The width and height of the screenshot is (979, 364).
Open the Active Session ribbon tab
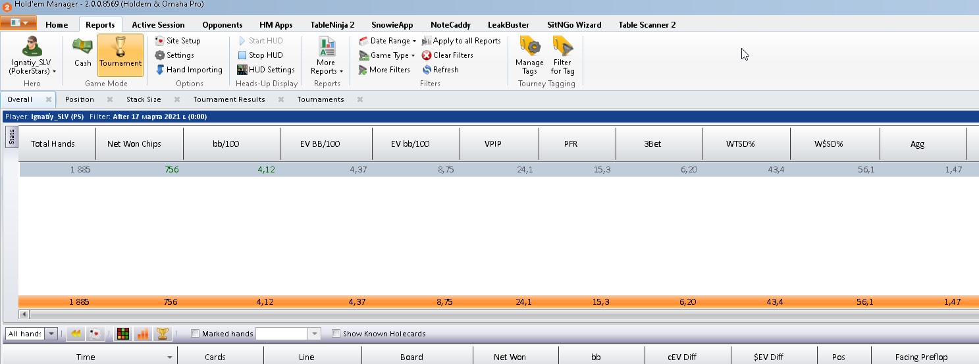(158, 24)
